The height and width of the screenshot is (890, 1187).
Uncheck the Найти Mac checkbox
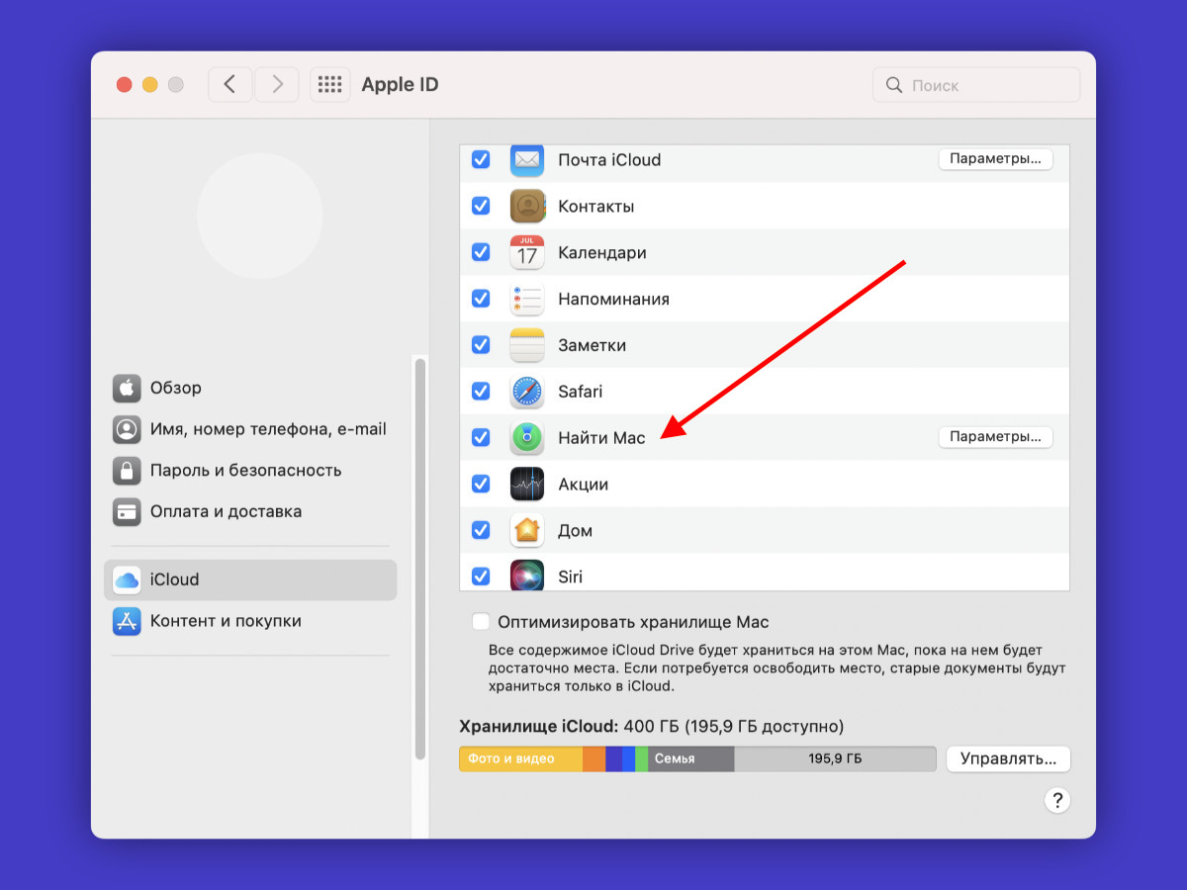(x=481, y=437)
